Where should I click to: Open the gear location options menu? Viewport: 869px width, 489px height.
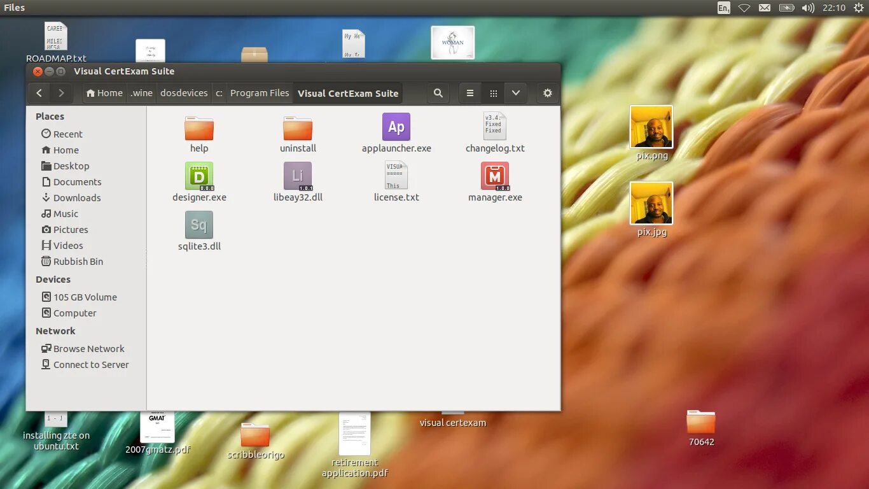click(x=548, y=93)
